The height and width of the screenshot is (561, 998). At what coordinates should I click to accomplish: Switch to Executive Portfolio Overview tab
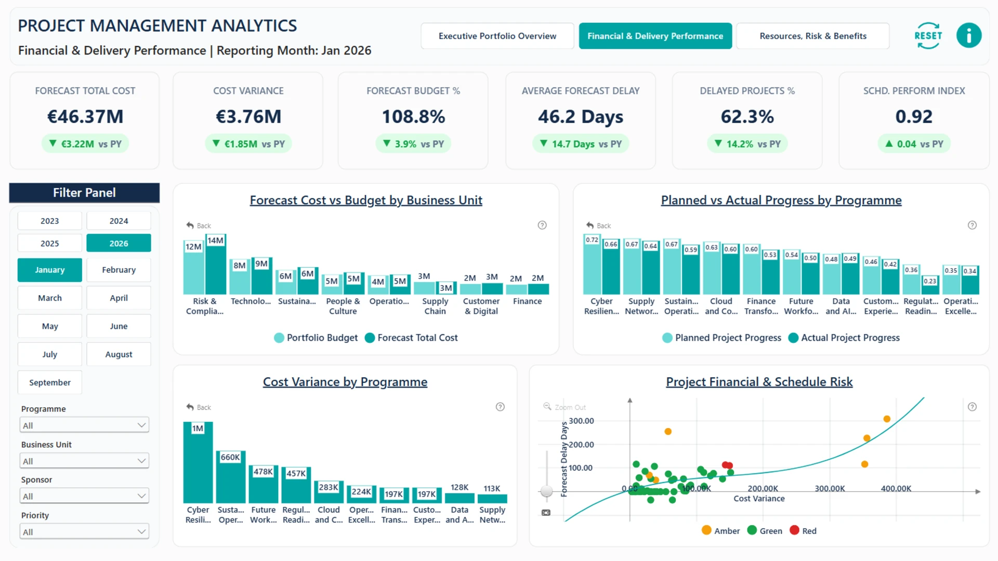(497, 36)
